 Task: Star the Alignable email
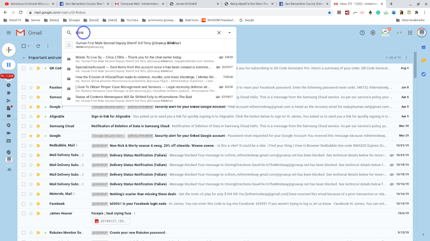tap(31, 116)
